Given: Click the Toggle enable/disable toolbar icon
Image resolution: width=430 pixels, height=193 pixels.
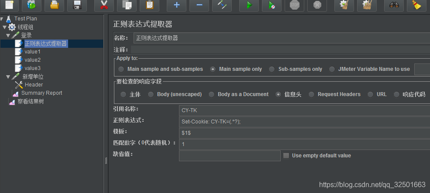Looking at the screenshot, I should tap(222, 5).
